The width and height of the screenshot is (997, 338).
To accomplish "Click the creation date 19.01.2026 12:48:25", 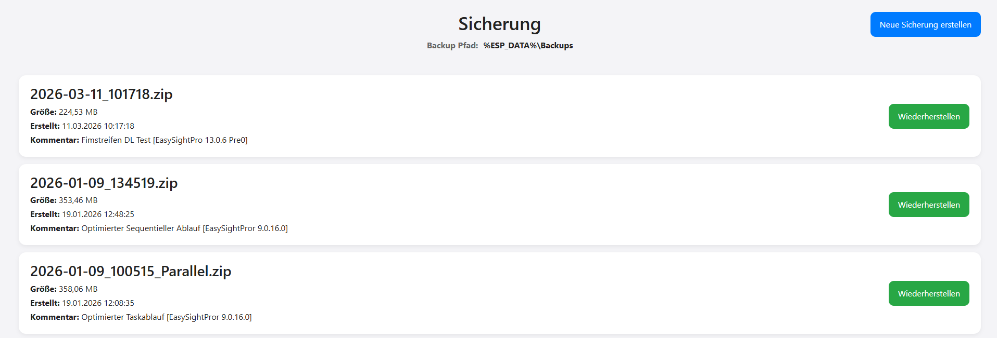I will pyautogui.click(x=98, y=214).
